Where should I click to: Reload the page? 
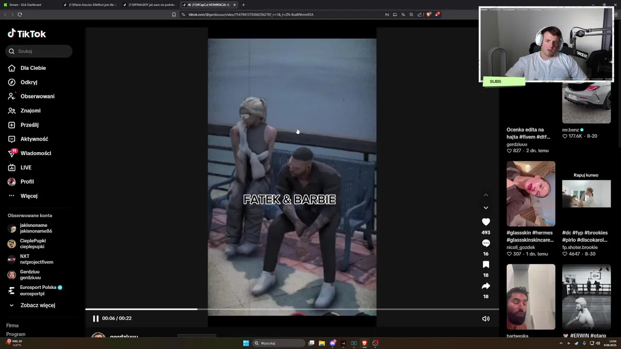click(20, 15)
